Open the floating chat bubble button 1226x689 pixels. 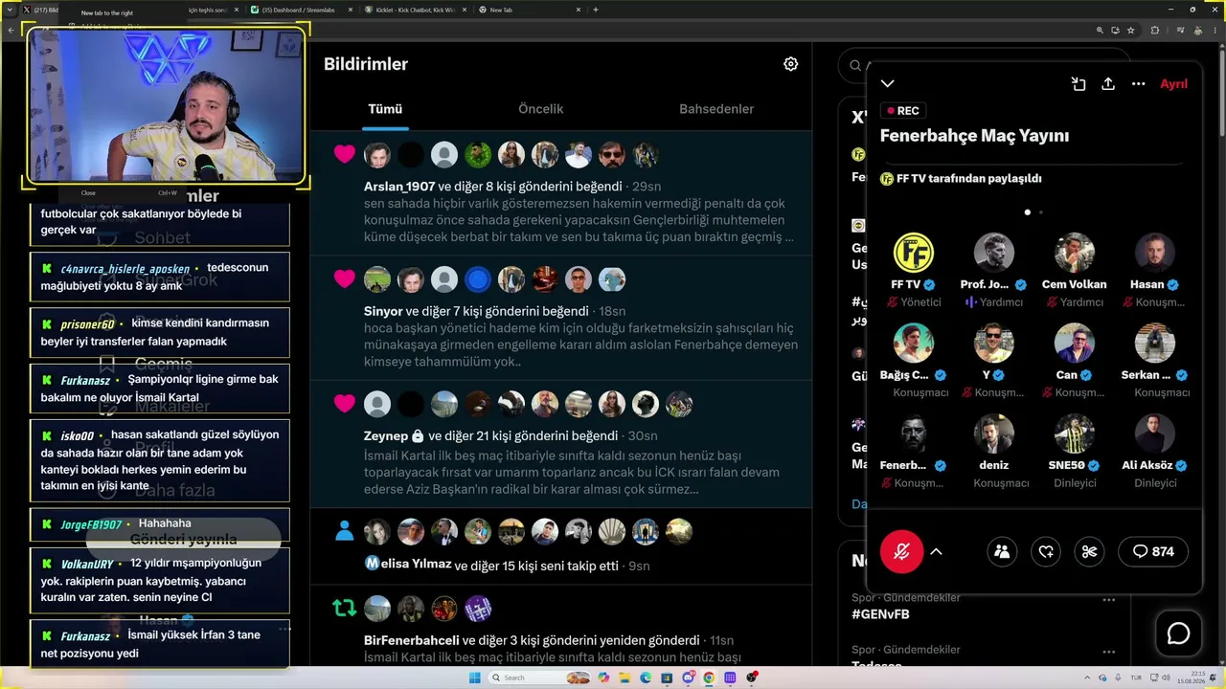point(1178,633)
